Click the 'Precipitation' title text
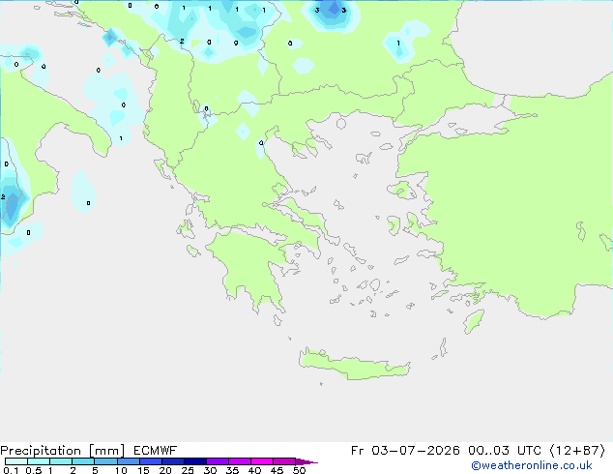This screenshot has width=613, height=474. click(x=41, y=451)
